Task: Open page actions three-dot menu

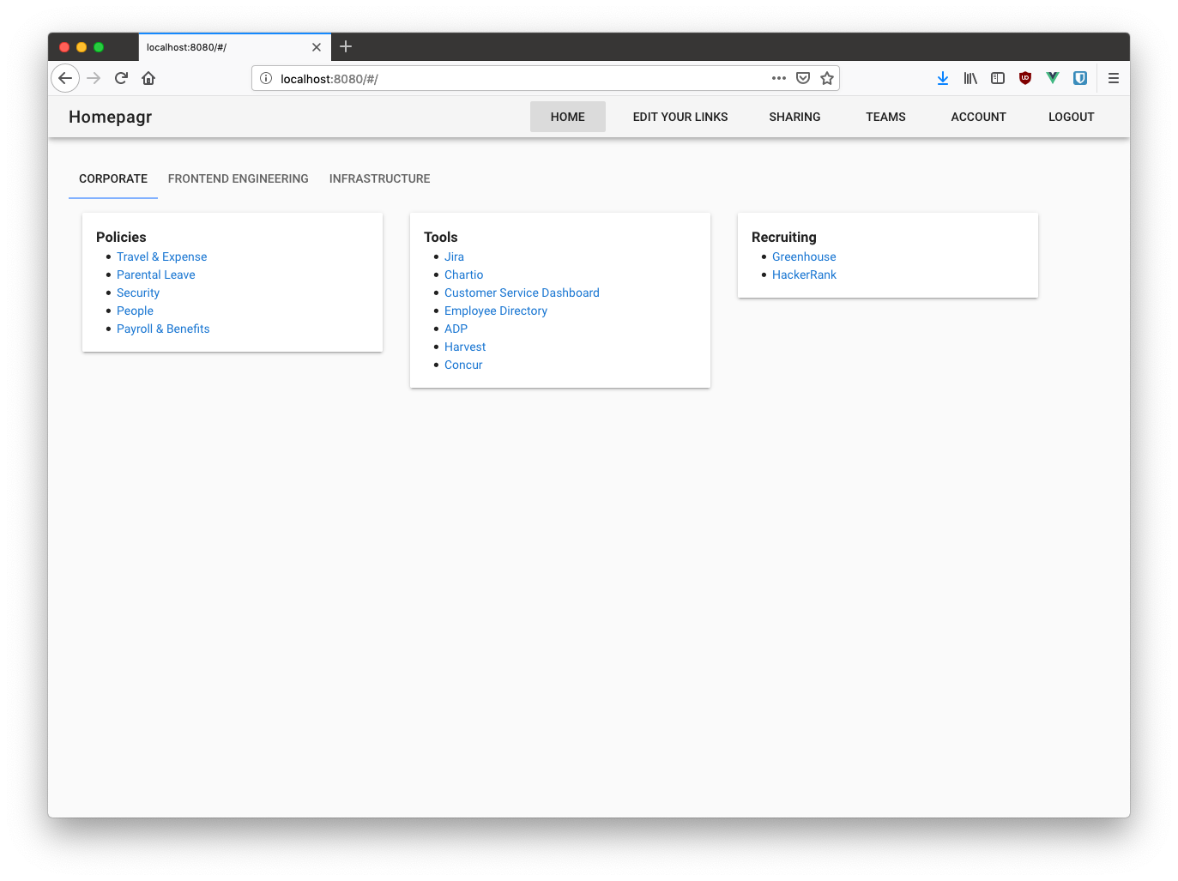Action: coord(779,78)
